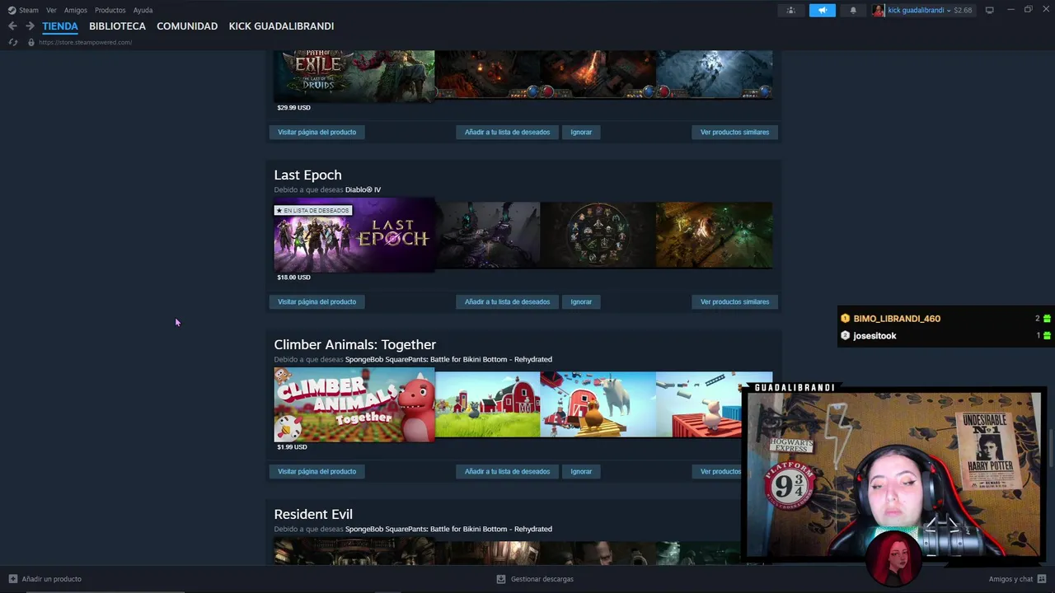Click the gold badge beside BIMO_LIBRANDI_460
Screen dimensions: 1055x593
pyautogui.click(x=845, y=319)
